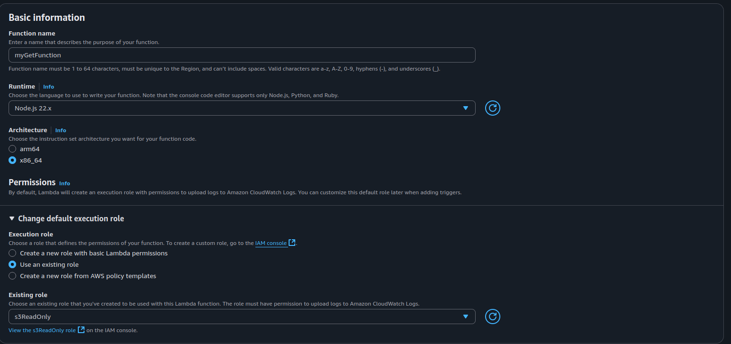Select the arm64 architecture
This screenshot has height=344, width=731.
pyautogui.click(x=12, y=149)
